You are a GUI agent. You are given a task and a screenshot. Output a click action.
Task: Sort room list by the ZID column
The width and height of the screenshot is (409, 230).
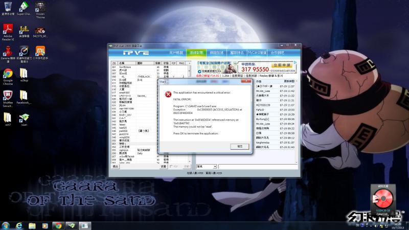tap(114, 63)
